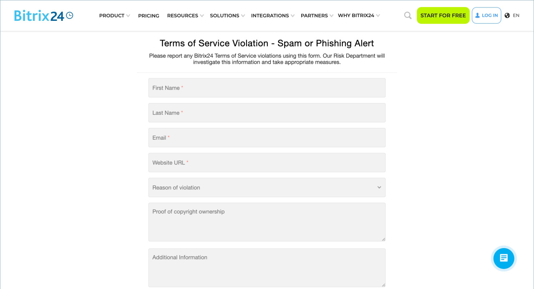Select the Email input field

pos(267,138)
